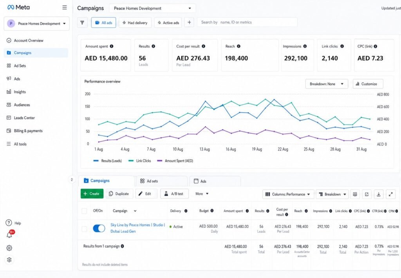Screen dimensions: 401x278
Task: Open notifications bell with 9+ badge
Action: tap(9, 234)
